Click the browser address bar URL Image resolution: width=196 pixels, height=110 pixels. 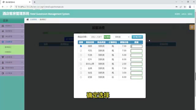pos(41,7)
